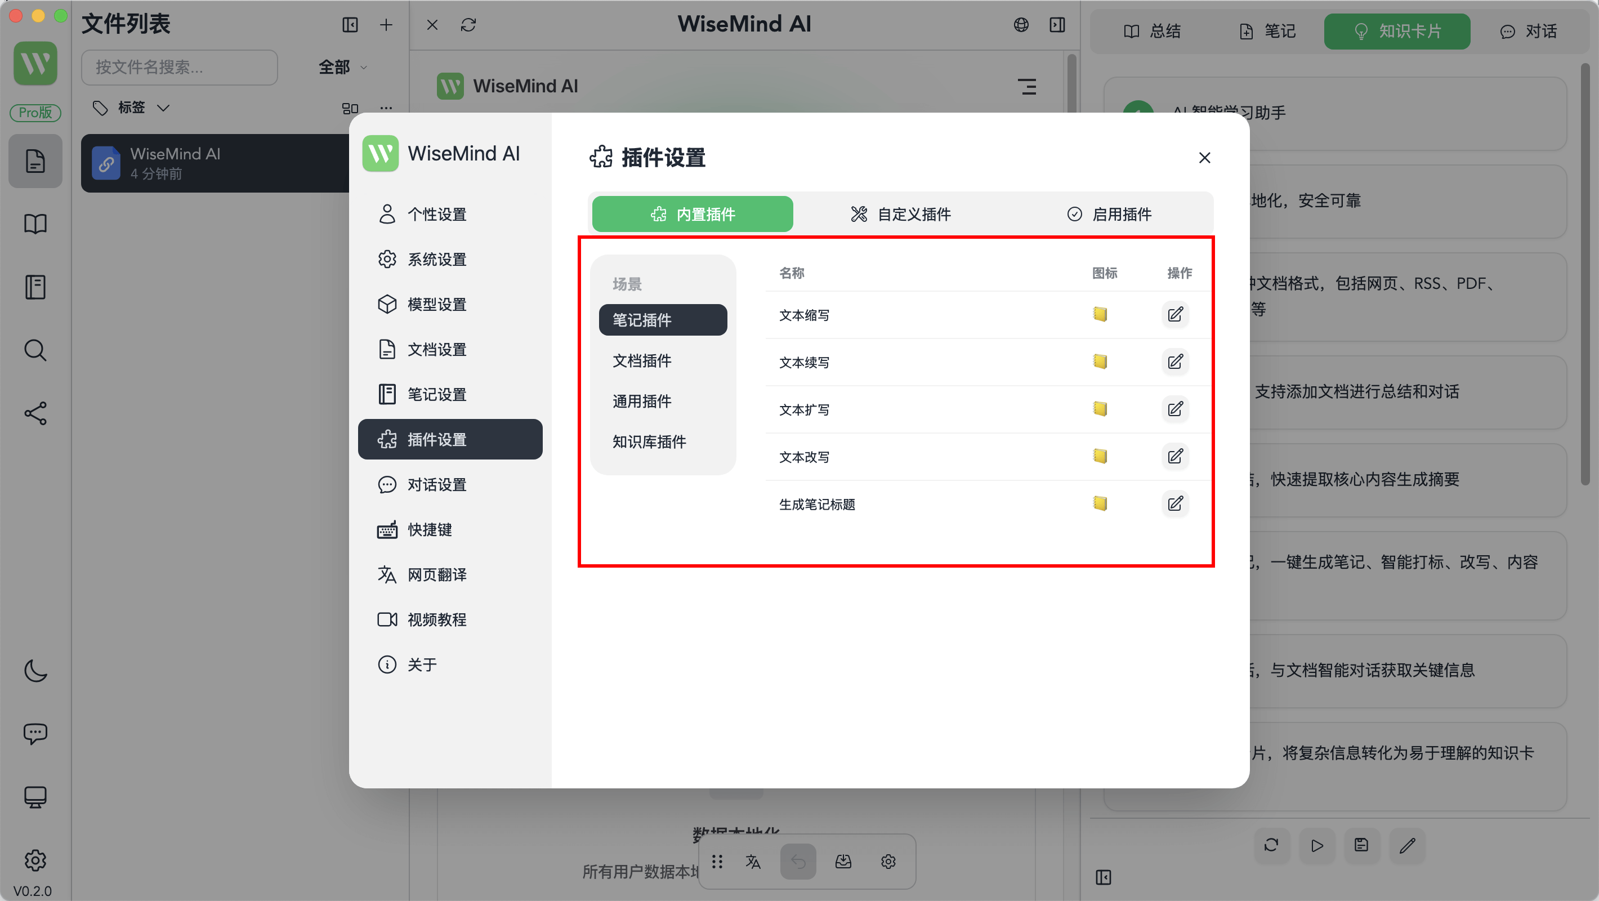Switch to the 内置插件 tab
Image resolution: width=1599 pixels, height=901 pixels.
692,214
